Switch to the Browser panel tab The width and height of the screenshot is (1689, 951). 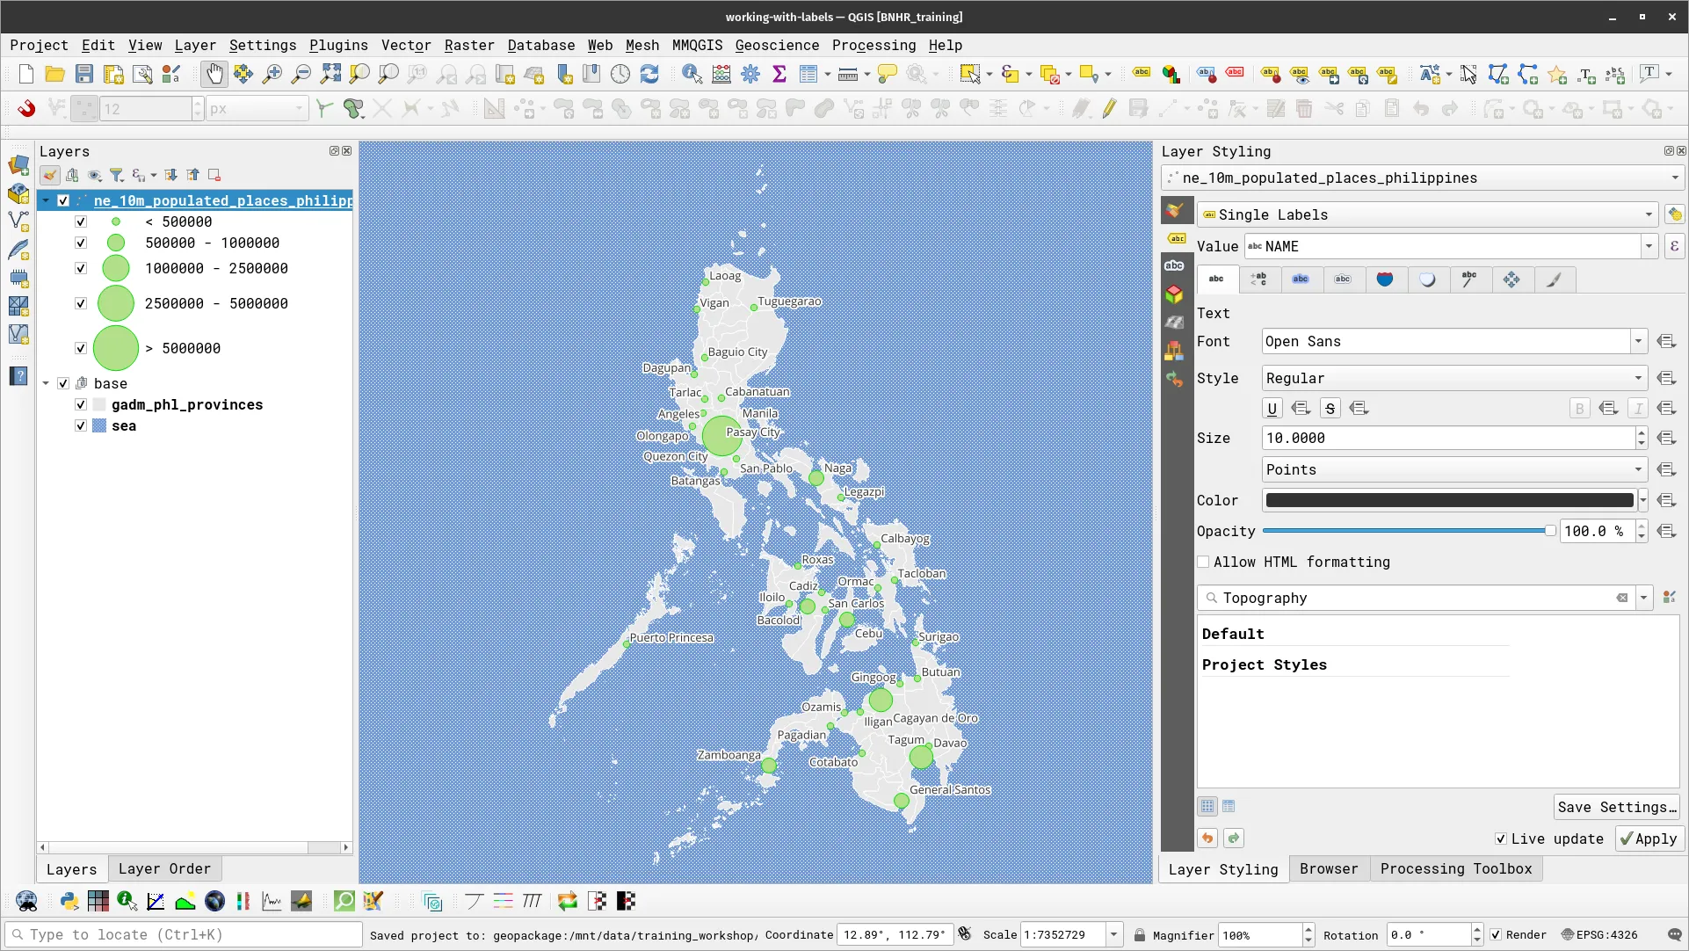tap(1328, 868)
